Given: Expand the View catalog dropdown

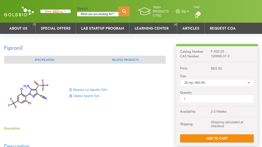Looking at the screenshot, I should [x=55, y=11].
